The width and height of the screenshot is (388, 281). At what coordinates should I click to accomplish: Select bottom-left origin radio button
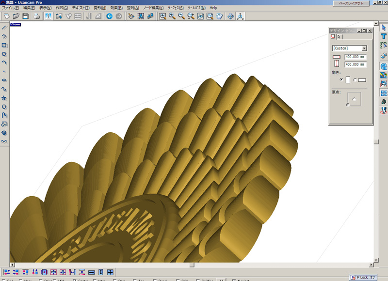point(347,104)
